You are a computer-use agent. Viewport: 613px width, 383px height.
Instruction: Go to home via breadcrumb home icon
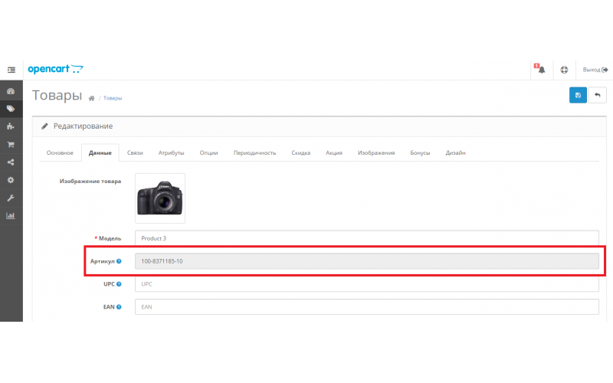(x=91, y=99)
